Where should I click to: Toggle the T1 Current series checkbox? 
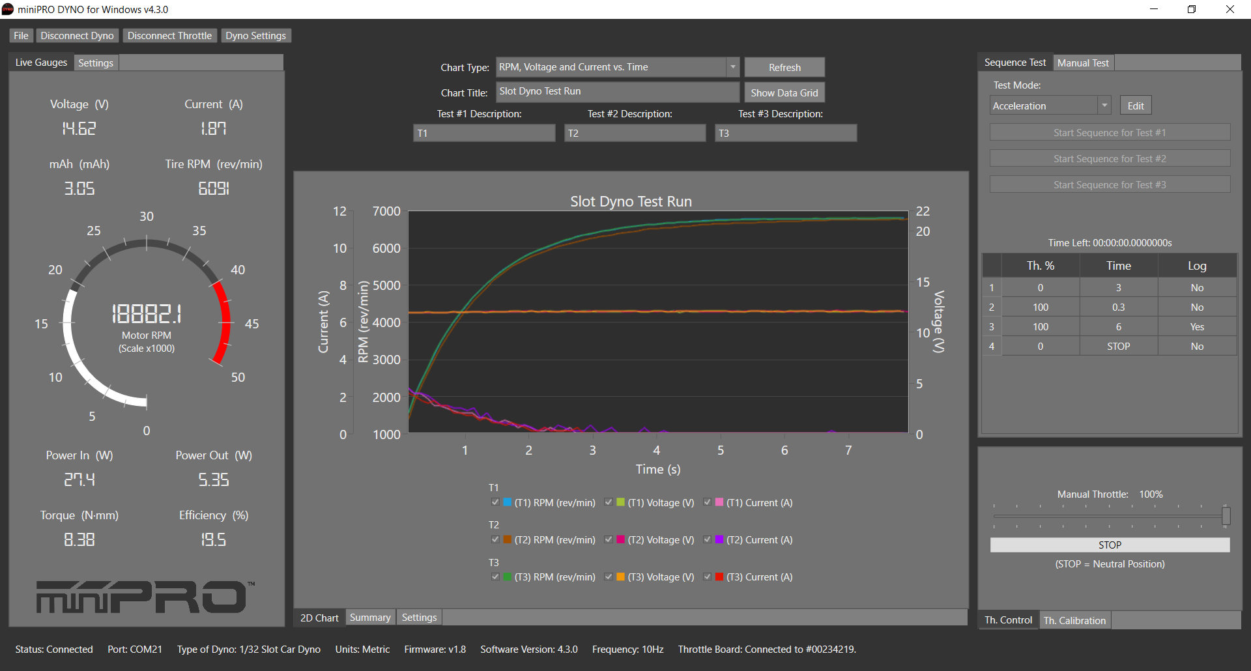[x=708, y=502]
